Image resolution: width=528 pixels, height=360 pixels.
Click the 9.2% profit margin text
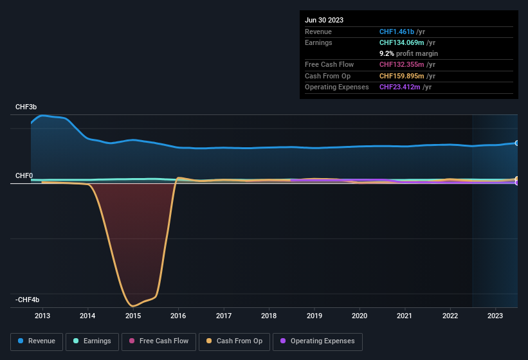[409, 53]
